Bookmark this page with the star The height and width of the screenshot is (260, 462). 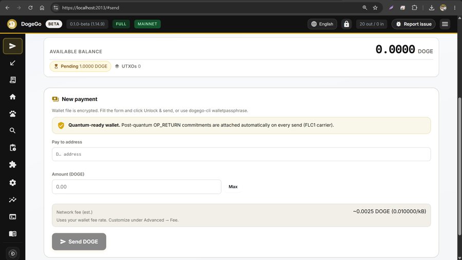click(375, 8)
